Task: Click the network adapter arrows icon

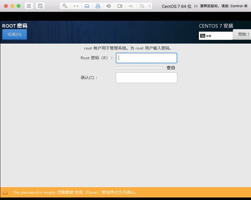Action: click(76, 6)
